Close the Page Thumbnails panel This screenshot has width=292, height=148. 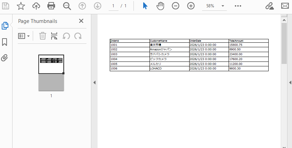[x=81, y=21]
